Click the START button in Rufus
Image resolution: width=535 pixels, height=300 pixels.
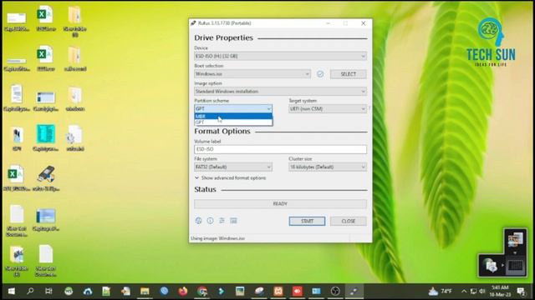[307, 221]
